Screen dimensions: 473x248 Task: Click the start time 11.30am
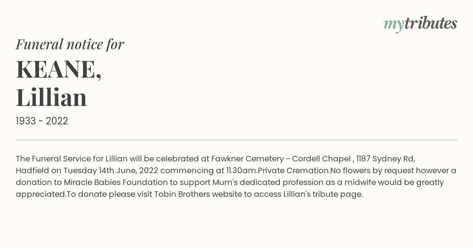(x=240, y=171)
